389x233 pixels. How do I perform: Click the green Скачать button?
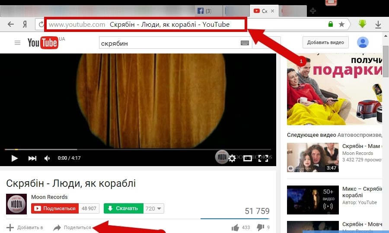pyautogui.click(x=124, y=208)
